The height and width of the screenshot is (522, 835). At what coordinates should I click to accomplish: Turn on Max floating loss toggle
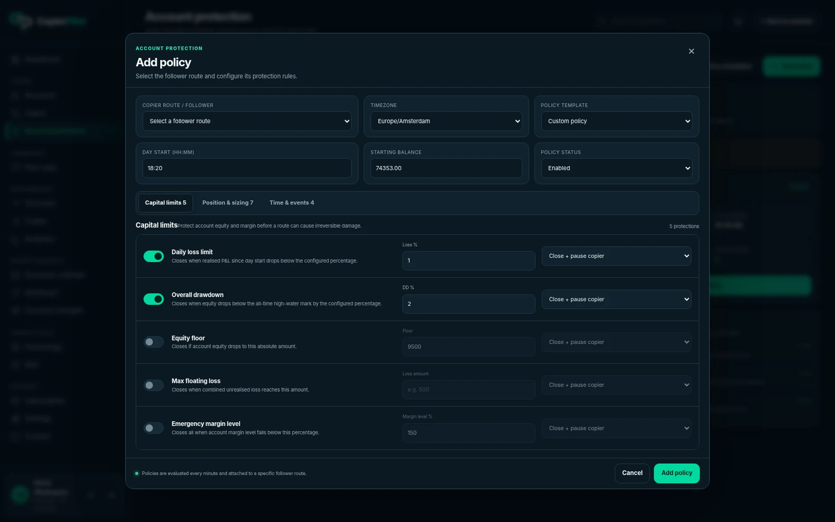click(x=153, y=385)
